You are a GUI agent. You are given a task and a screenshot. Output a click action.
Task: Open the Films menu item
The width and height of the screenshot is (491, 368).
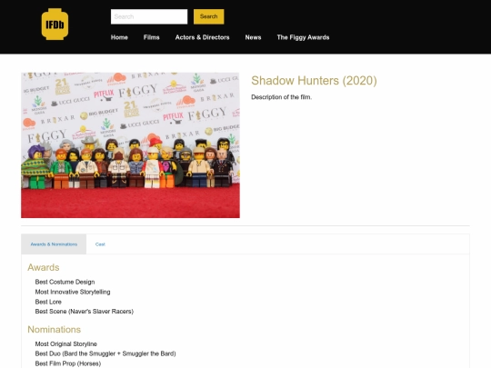(152, 37)
